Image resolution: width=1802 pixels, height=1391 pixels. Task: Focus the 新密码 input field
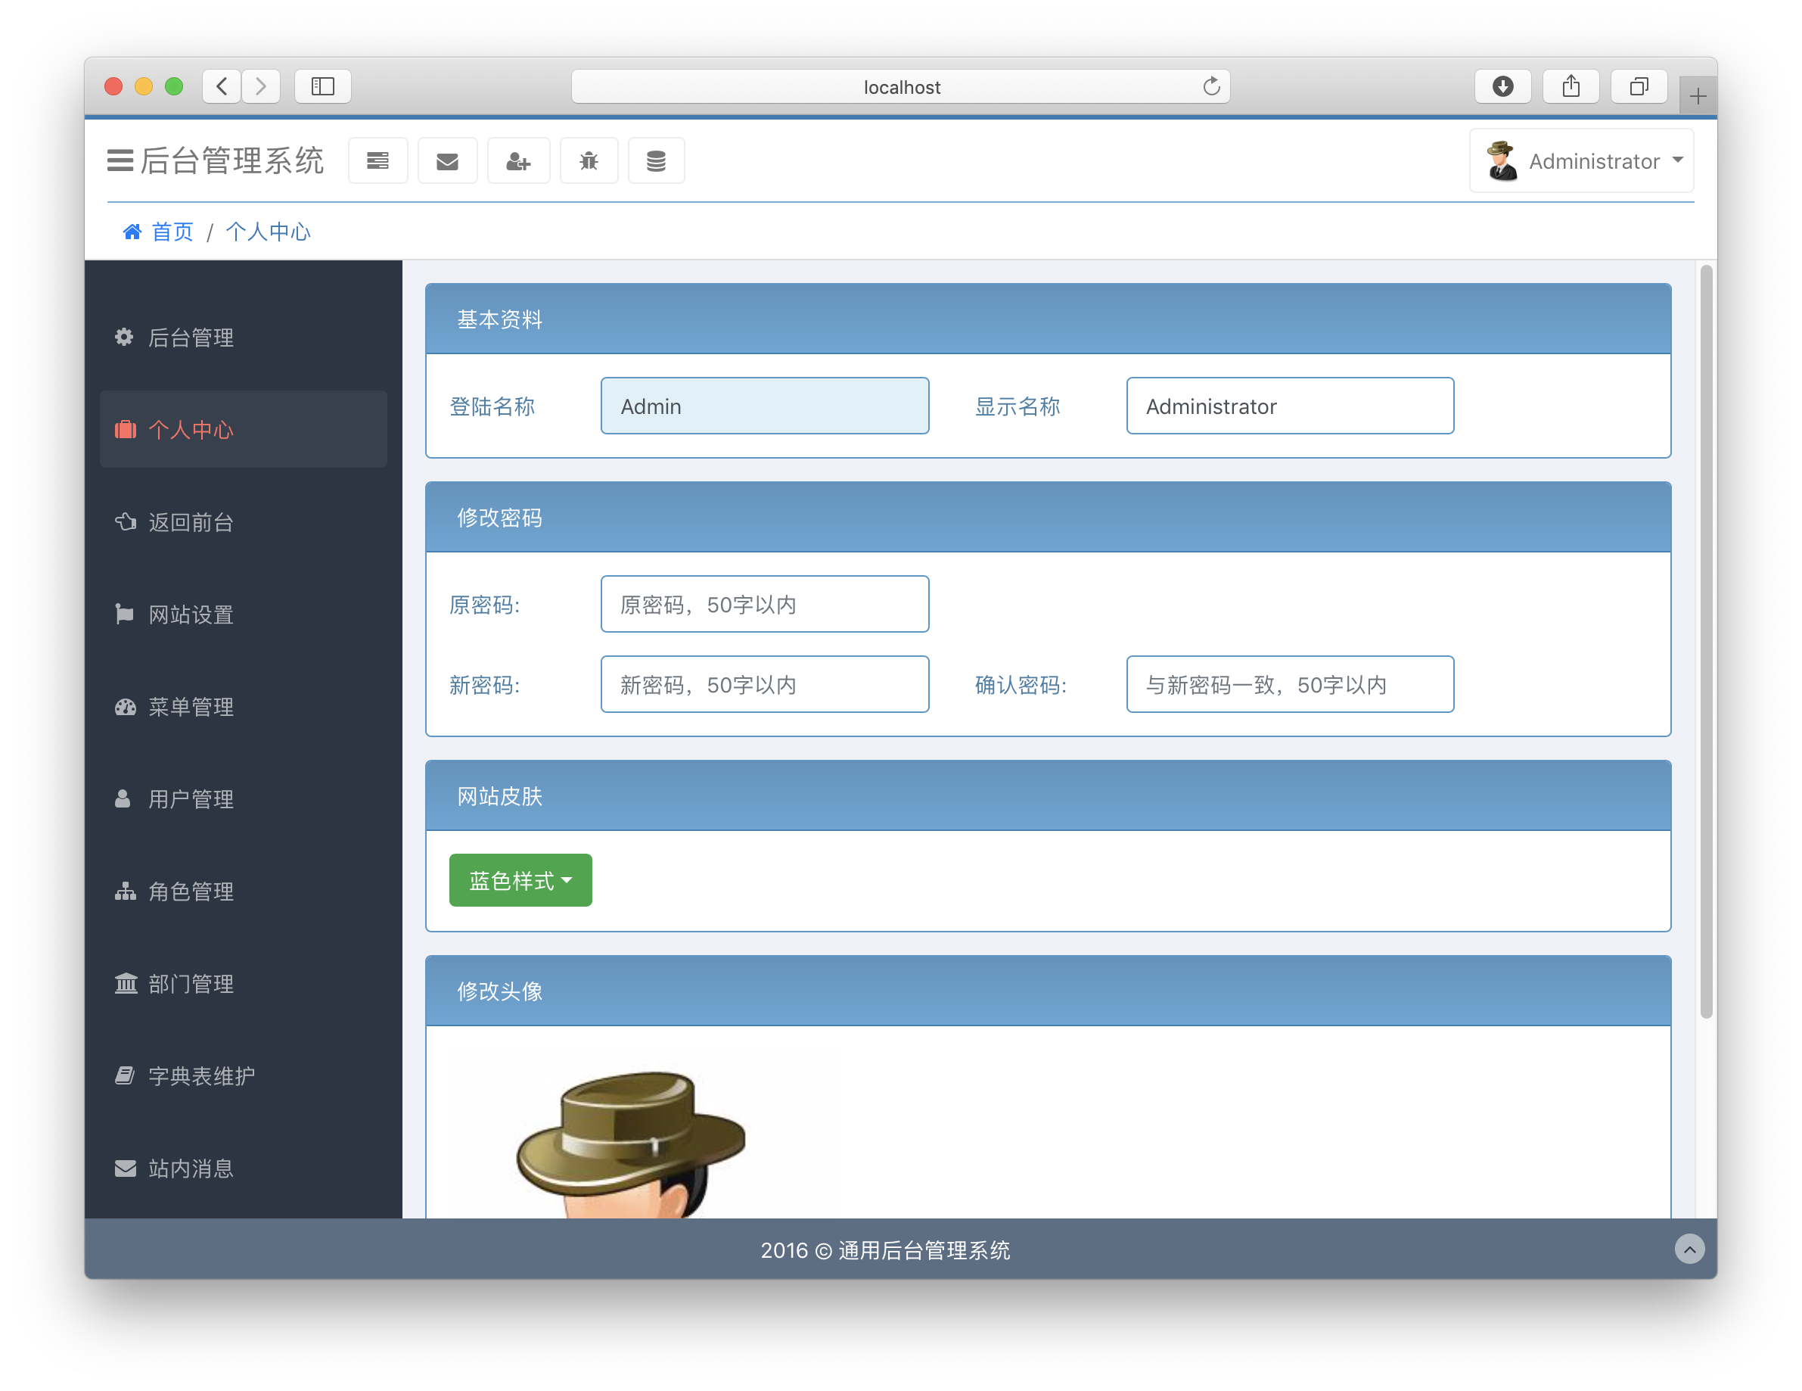tap(765, 684)
